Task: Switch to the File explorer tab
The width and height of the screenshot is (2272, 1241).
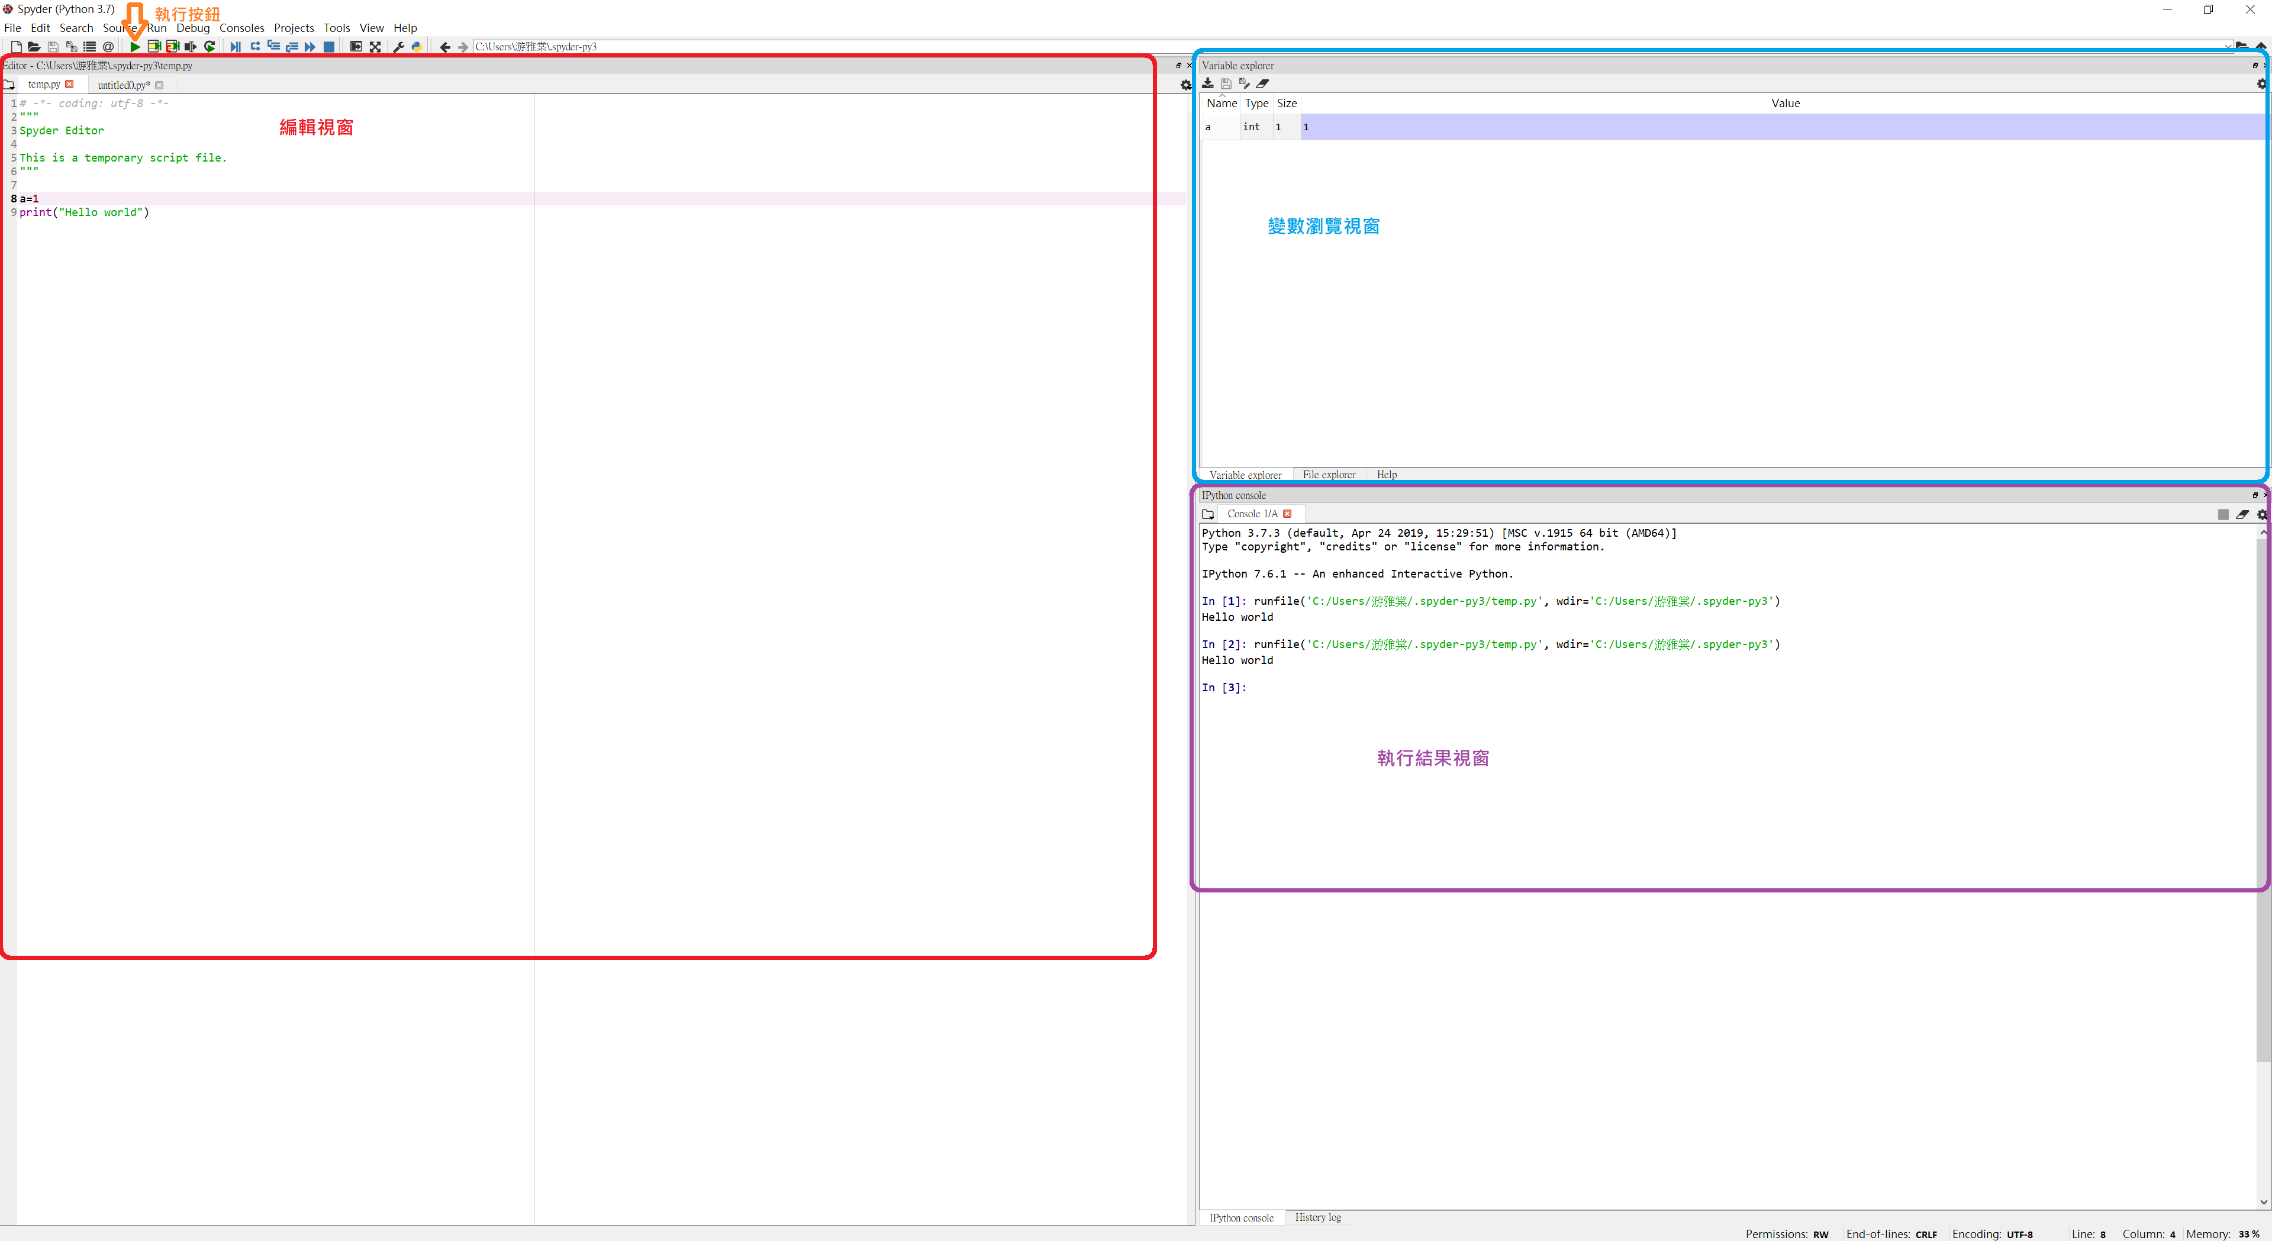Action: pyautogui.click(x=1328, y=475)
